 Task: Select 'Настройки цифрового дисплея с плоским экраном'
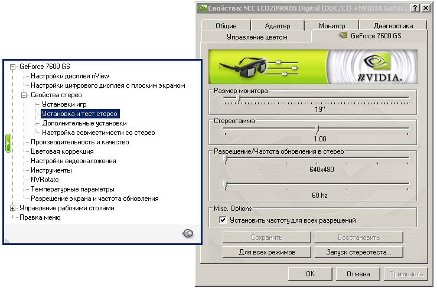click(108, 85)
